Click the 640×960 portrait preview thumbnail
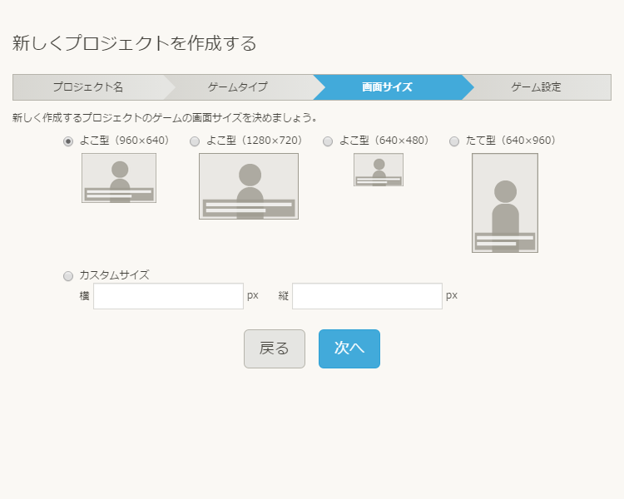The height and width of the screenshot is (499, 624). pyautogui.click(x=505, y=203)
